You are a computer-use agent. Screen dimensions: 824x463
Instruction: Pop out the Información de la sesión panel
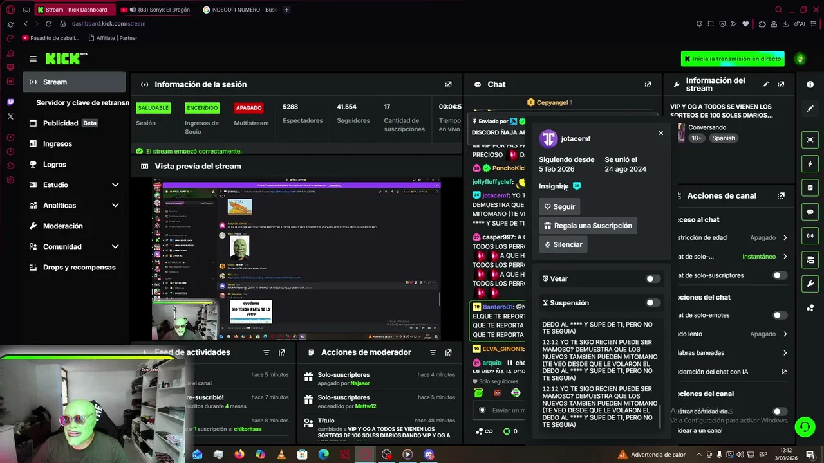tap(448, 84)
